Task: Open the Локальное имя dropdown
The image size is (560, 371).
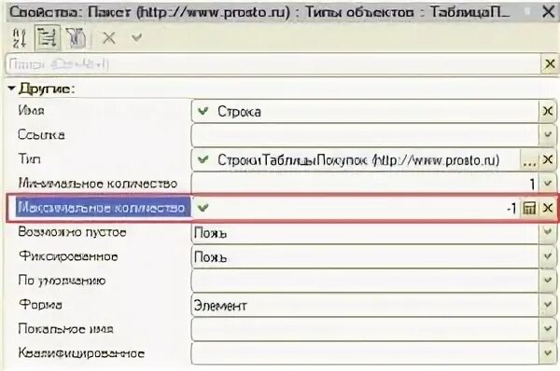Action: coord(548,329)
